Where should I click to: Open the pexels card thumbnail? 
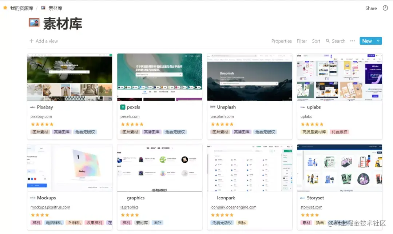coord(160,77)
